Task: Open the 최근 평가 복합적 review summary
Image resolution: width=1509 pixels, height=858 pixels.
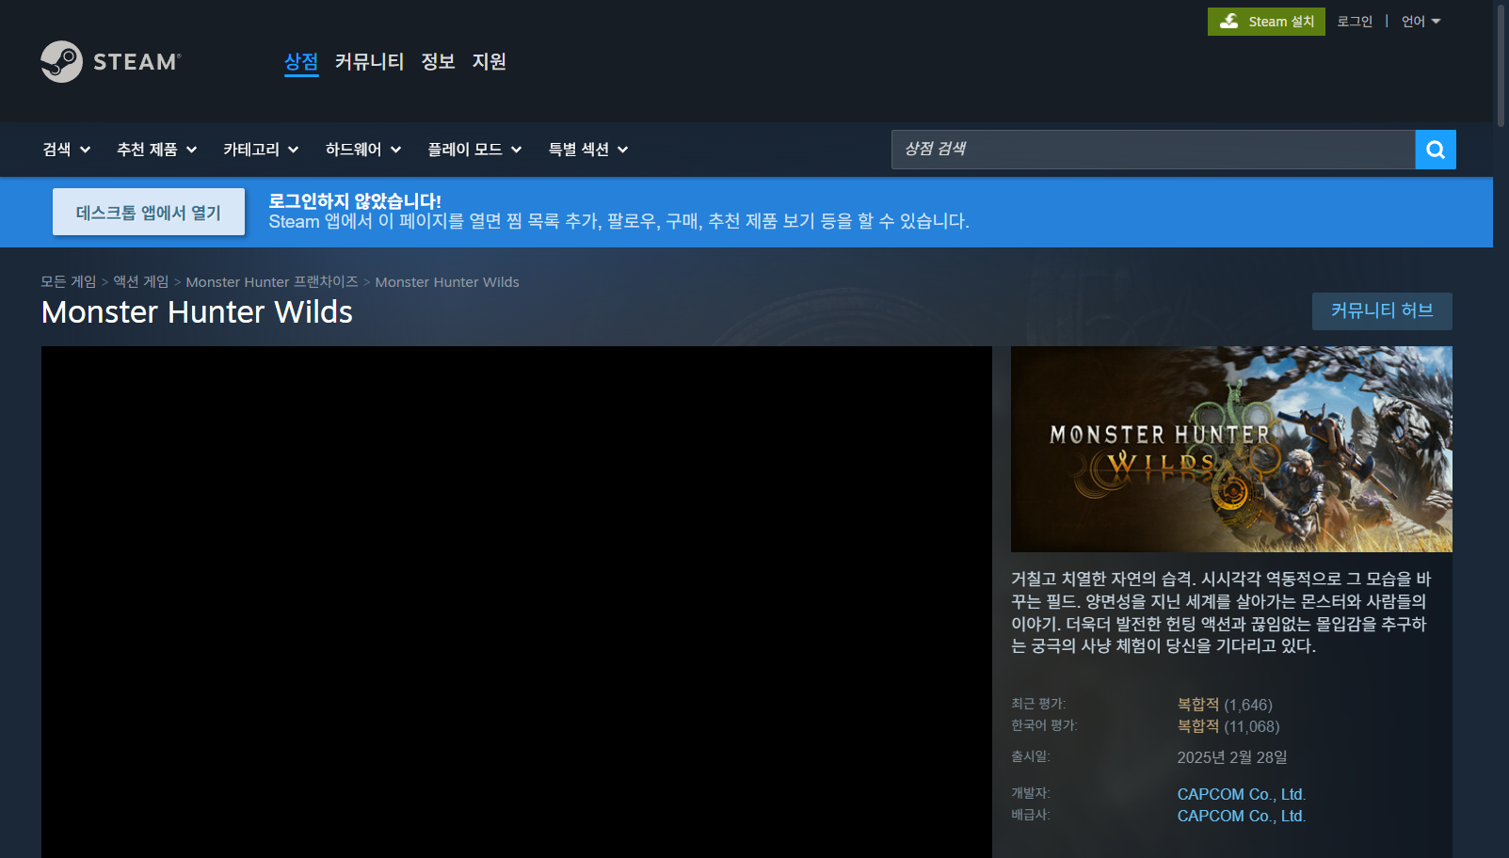Action: pyautogui.click(x=1225, y=705)
